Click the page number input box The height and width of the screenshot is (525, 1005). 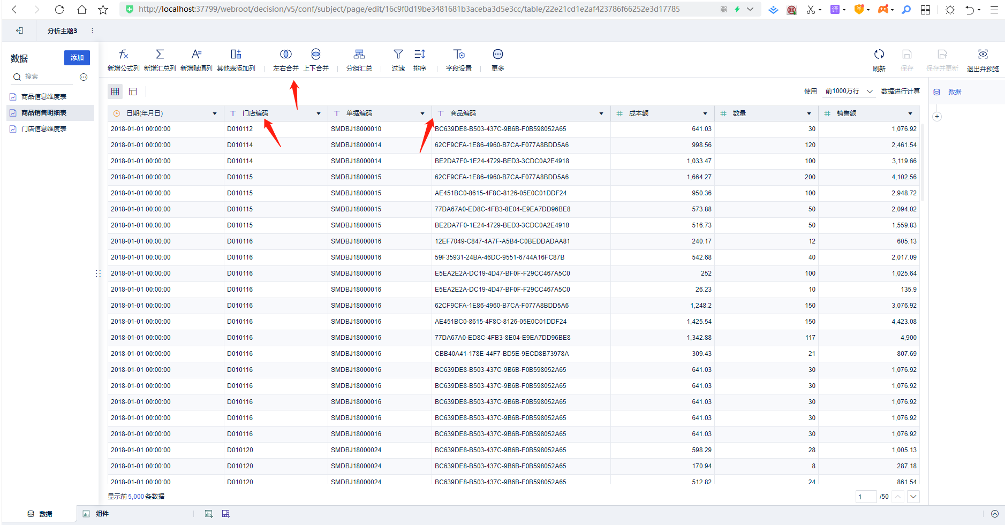tap(866, 497)
